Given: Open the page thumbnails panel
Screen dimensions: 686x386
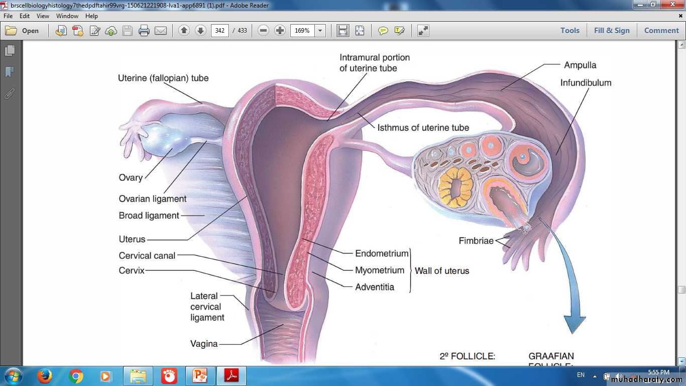Looking at the screenshot, I should [x=10, y=51].
